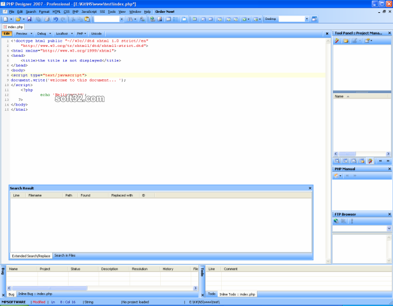Click the FTP Browser disconnect icon
Image resolution: width=393 pixels, height=306 pixels.
point(343,221)
